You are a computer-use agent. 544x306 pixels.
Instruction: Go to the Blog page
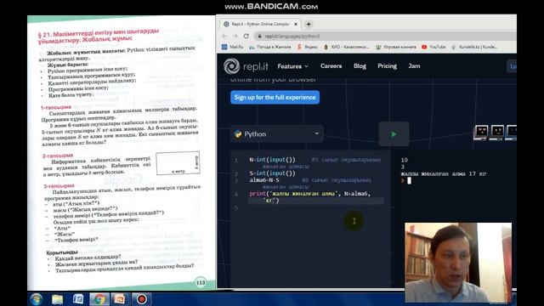[x=360, y=66]
